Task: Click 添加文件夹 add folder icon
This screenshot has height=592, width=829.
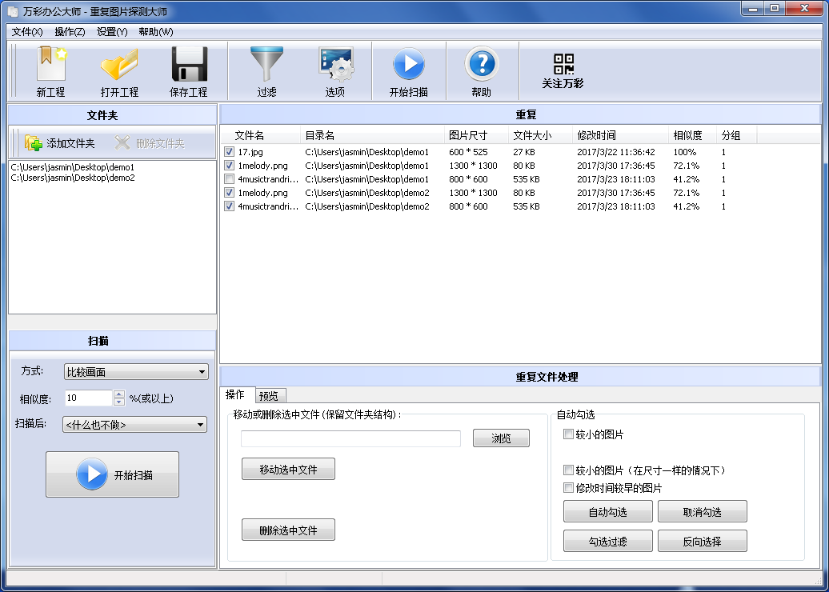Action: point(34,143)
